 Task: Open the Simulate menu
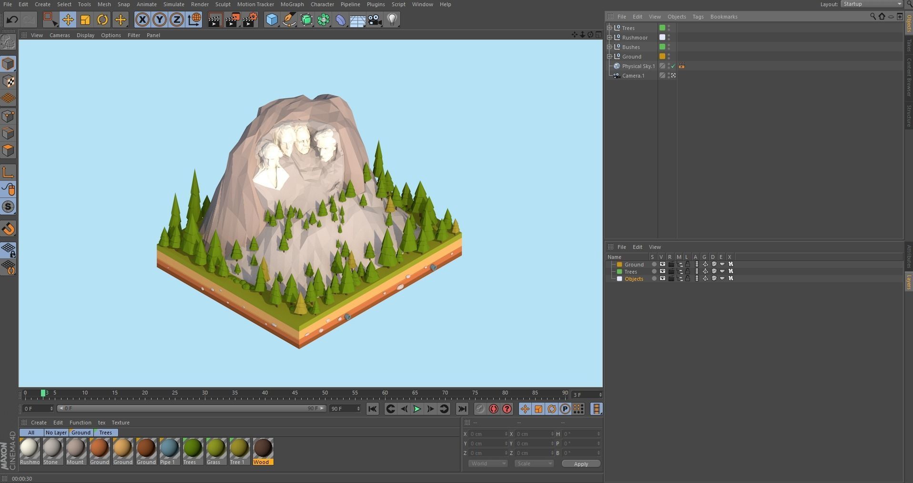173,4
